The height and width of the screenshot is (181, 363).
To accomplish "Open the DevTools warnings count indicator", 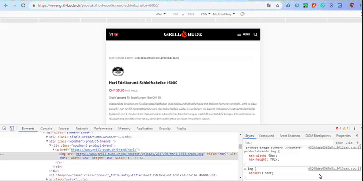I will 345,129.
